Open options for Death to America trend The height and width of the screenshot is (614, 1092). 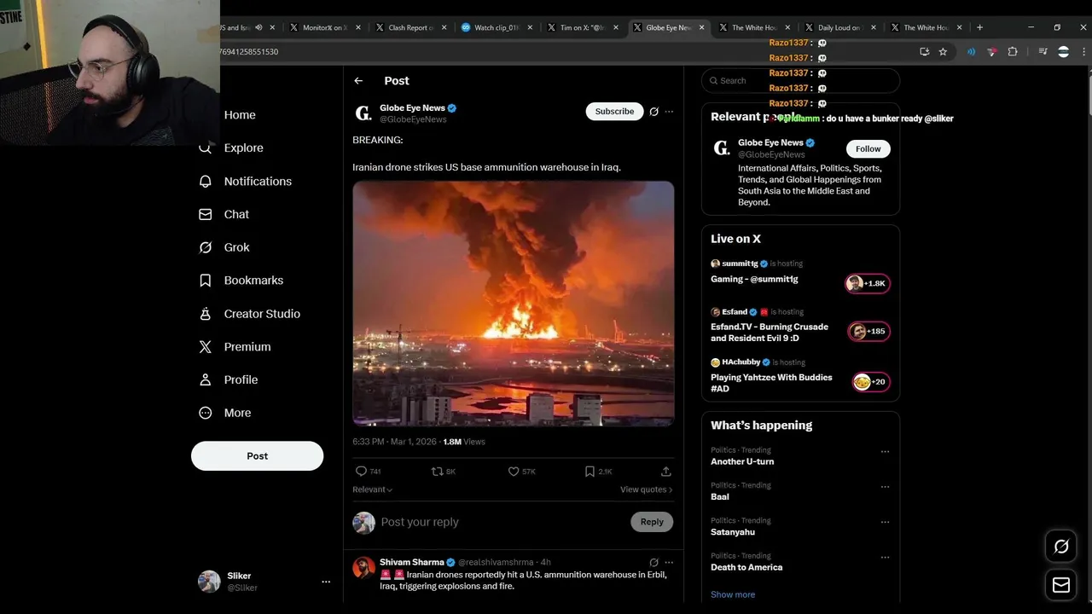885,558
